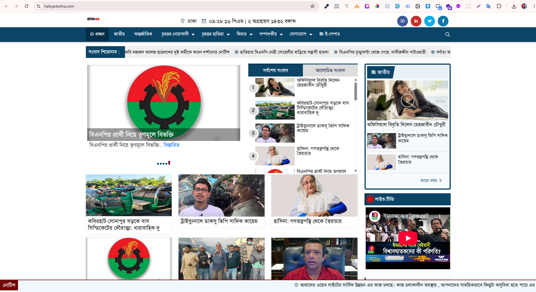
Task: Click the last carousel indicator dot below slider
Action: pos(169,163)
